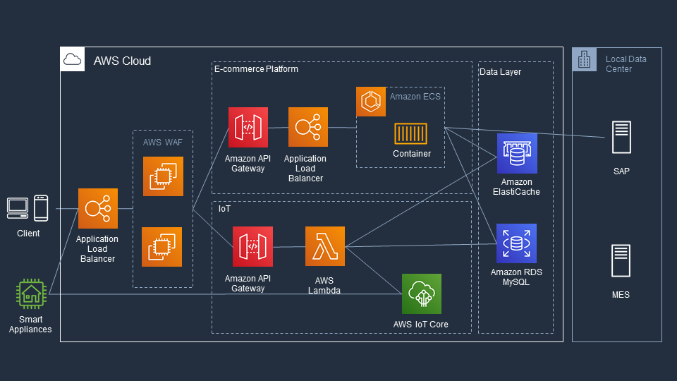
Task: Select the 'Container' caption text
Action: 412,153
